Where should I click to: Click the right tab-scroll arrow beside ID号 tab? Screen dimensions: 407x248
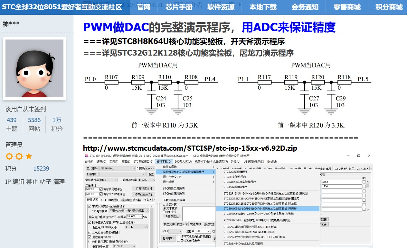pyautogui.click(x=154, y=199)
